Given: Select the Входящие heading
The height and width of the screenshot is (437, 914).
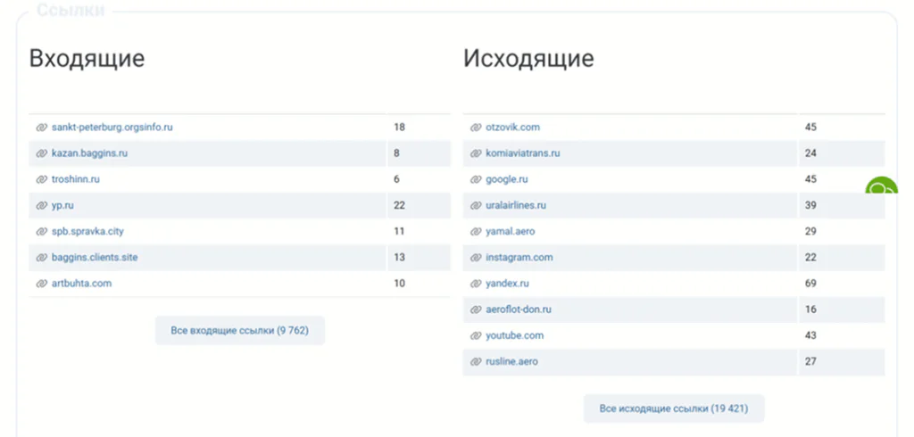Looking at the screenshot, I should pyautogui.click(x=87, y=59).
